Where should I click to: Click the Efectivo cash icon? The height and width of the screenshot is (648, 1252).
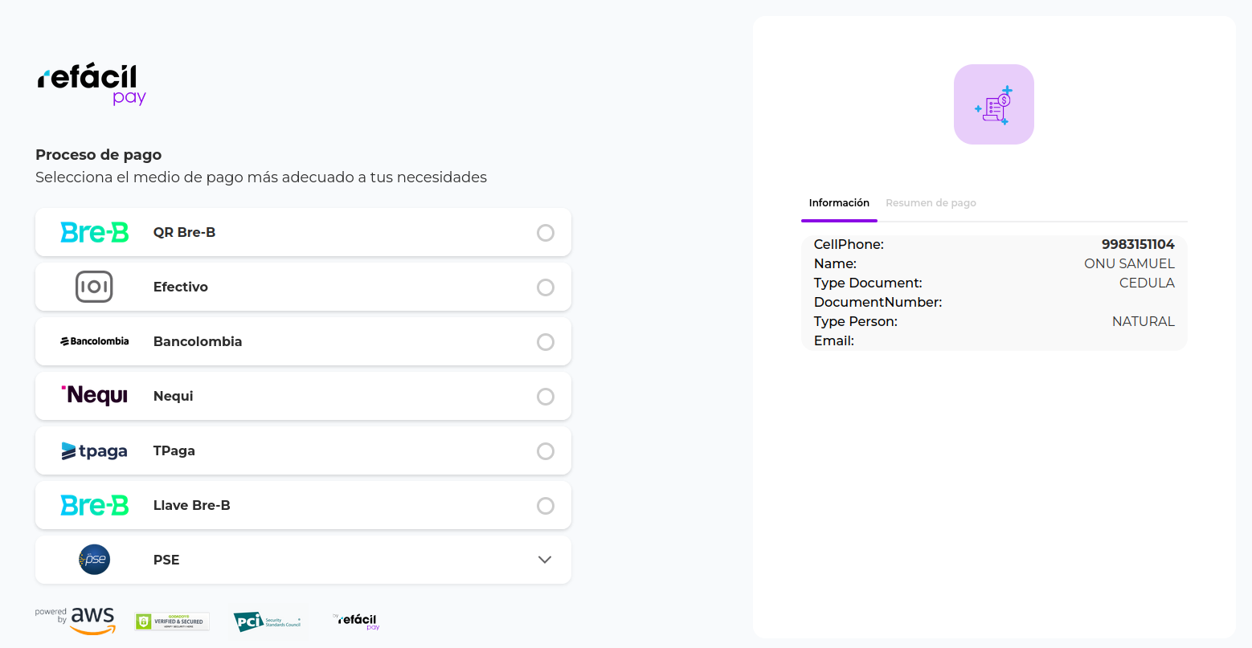click(94, 287)
